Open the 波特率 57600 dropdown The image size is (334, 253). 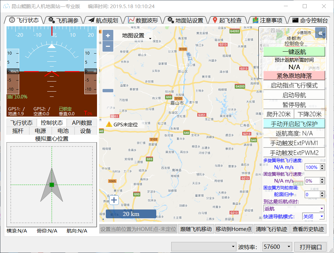tap(289, 247)
